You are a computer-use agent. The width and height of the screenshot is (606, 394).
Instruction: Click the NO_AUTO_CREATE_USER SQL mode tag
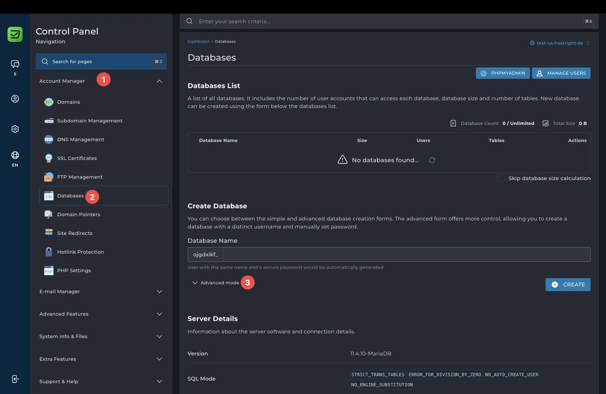click(x=512, y=375)
